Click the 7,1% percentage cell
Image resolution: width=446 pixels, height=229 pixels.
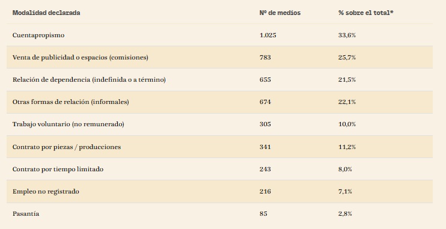coord(345,192)
